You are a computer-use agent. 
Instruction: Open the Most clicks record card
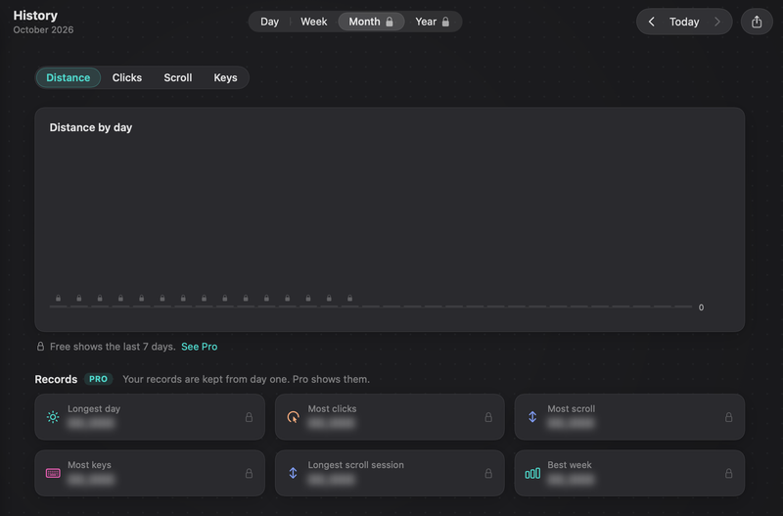coord(390,416)
